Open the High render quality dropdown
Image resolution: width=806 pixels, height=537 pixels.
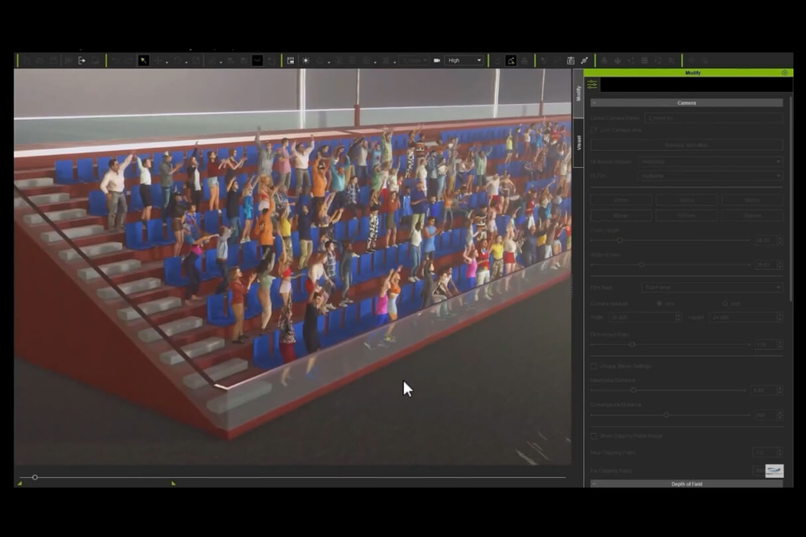coord(464,60)
